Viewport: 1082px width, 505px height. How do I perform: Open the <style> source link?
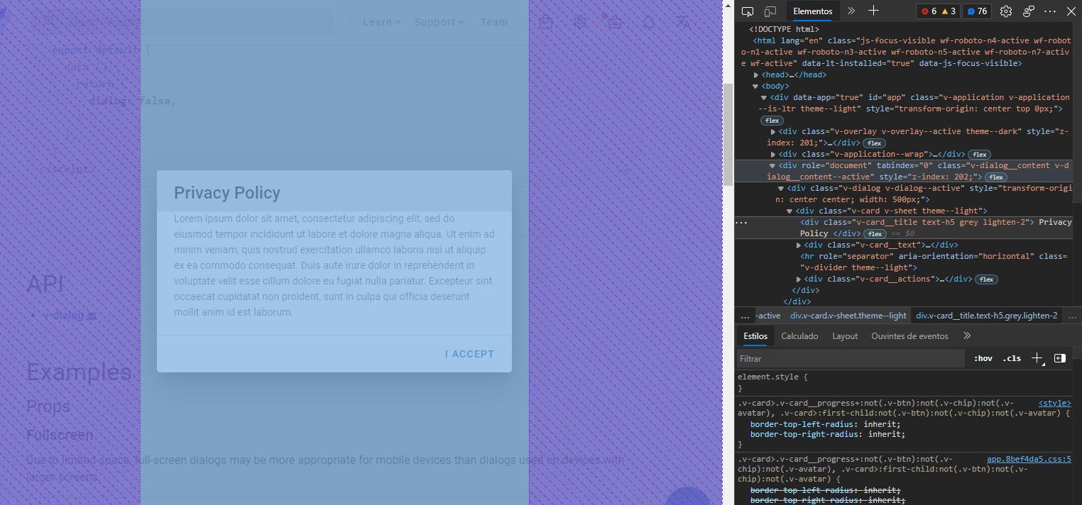click(1054, 403)
